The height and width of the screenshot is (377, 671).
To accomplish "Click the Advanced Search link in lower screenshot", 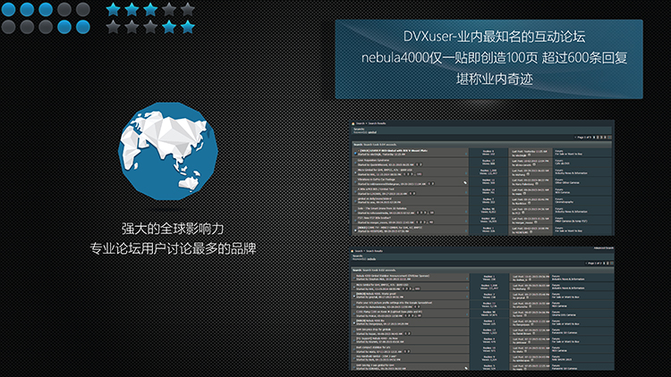I will tap(603, 248).
